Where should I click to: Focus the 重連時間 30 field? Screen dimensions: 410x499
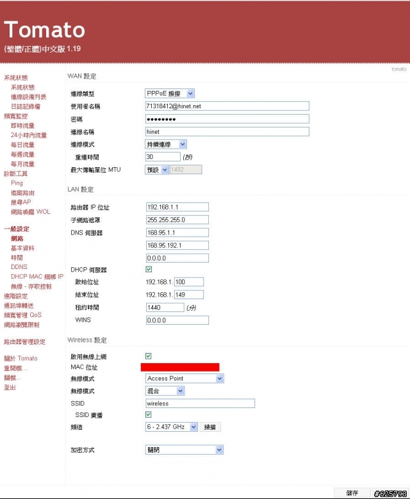[163, 157]
